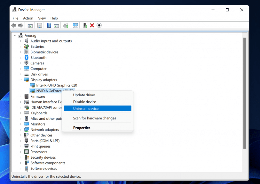Screen dimensions: 260x184
Task: Click Scan for hardware changes toolbar icon
Action: pos(75,25)
